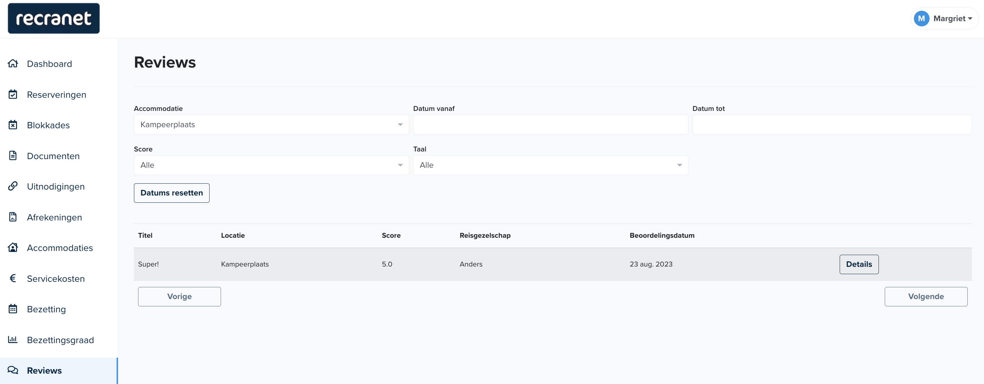Click the Datums resetten button
The width and height of the screenshot is (984, 384).
click(x=171, y=193)
